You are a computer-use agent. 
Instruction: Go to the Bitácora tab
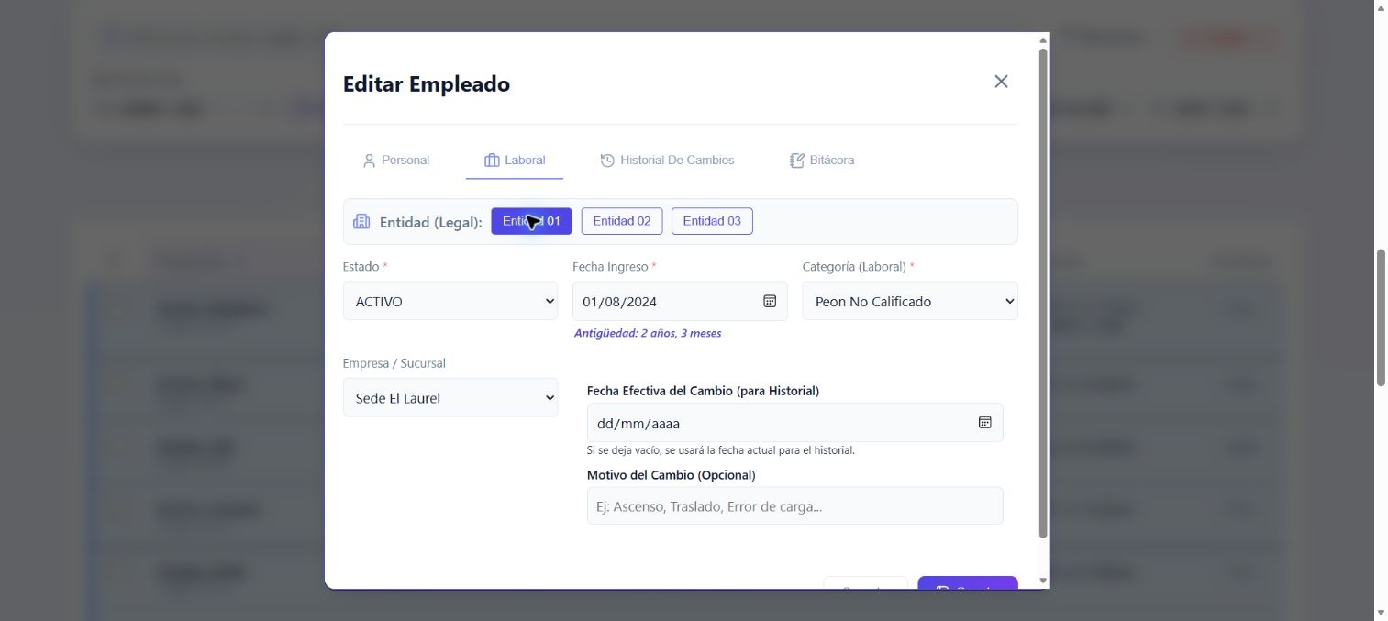[822, 161]
